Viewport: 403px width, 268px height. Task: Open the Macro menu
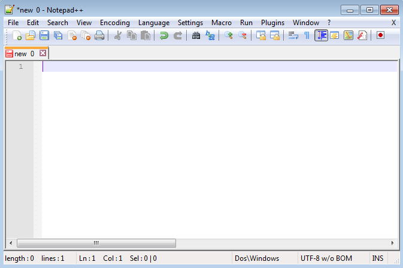coord(222,23)
